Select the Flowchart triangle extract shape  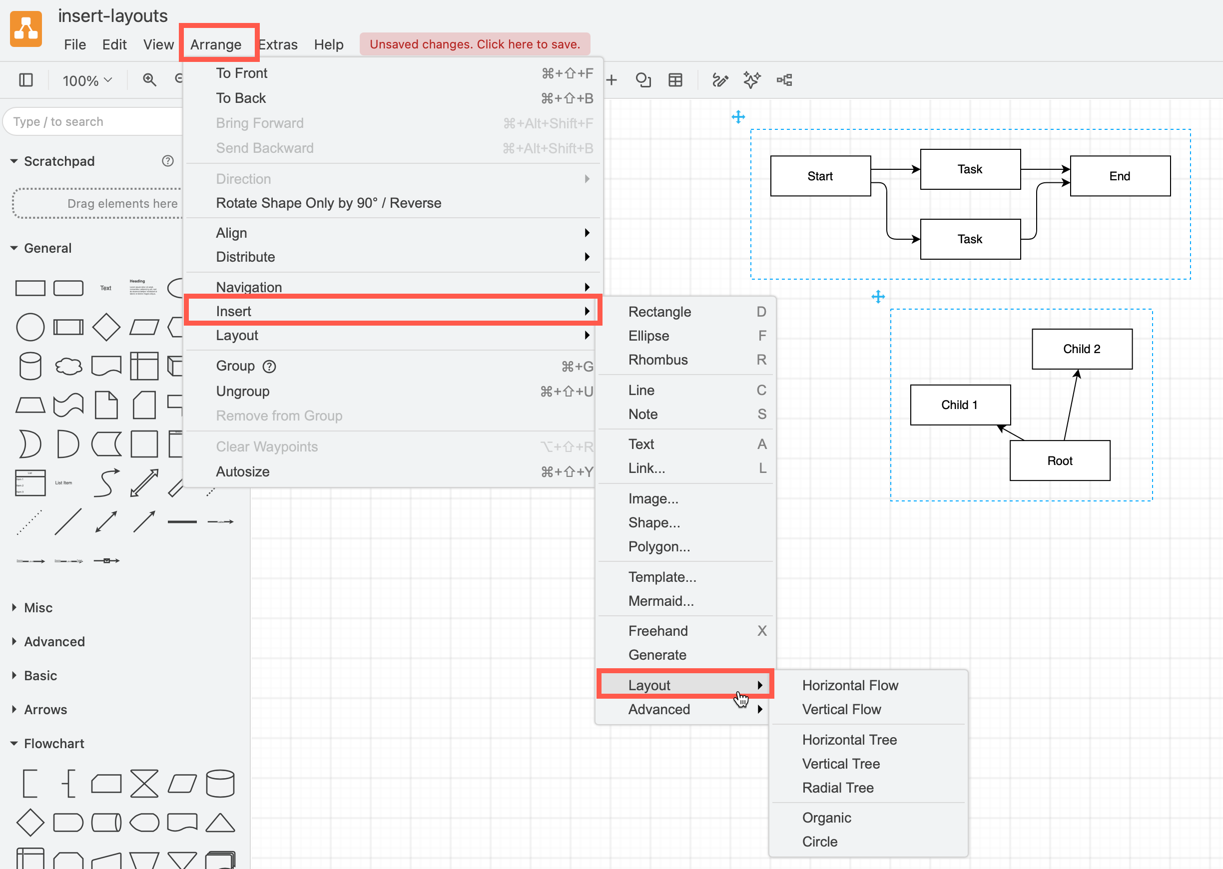220,823
